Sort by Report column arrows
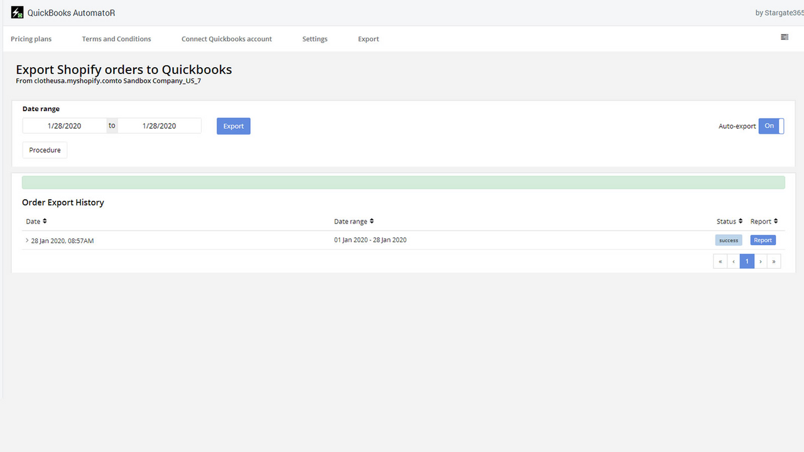The height and width of the screenshot is (452, 804). coord(776,221)
